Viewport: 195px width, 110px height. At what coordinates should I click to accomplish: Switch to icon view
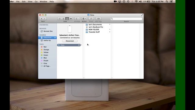click(60, 19)
